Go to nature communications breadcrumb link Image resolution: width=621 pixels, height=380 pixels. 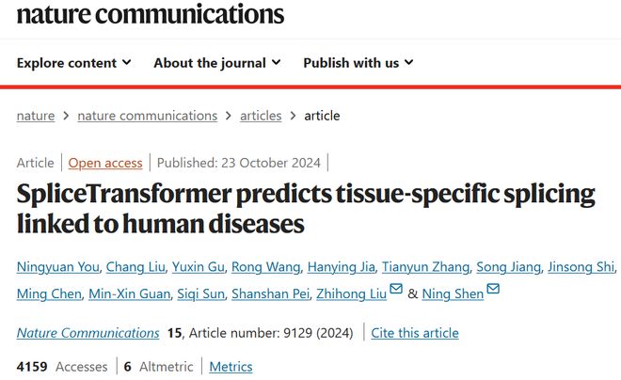148,116
